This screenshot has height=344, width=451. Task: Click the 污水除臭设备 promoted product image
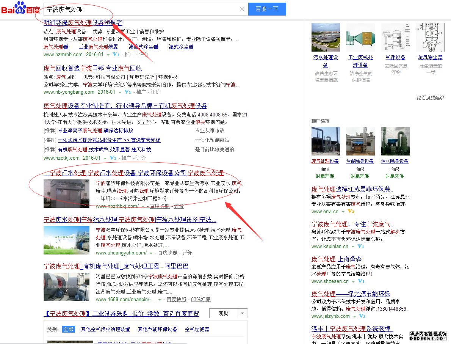[x=396, y=141]
